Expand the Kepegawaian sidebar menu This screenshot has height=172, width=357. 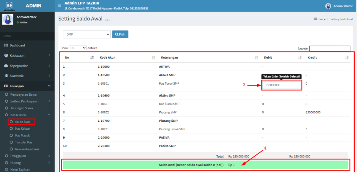click(x=27, y=66)
